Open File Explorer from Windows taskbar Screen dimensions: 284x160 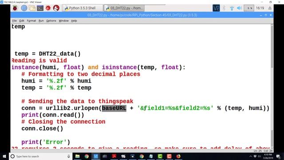click(x=77, y=156)
